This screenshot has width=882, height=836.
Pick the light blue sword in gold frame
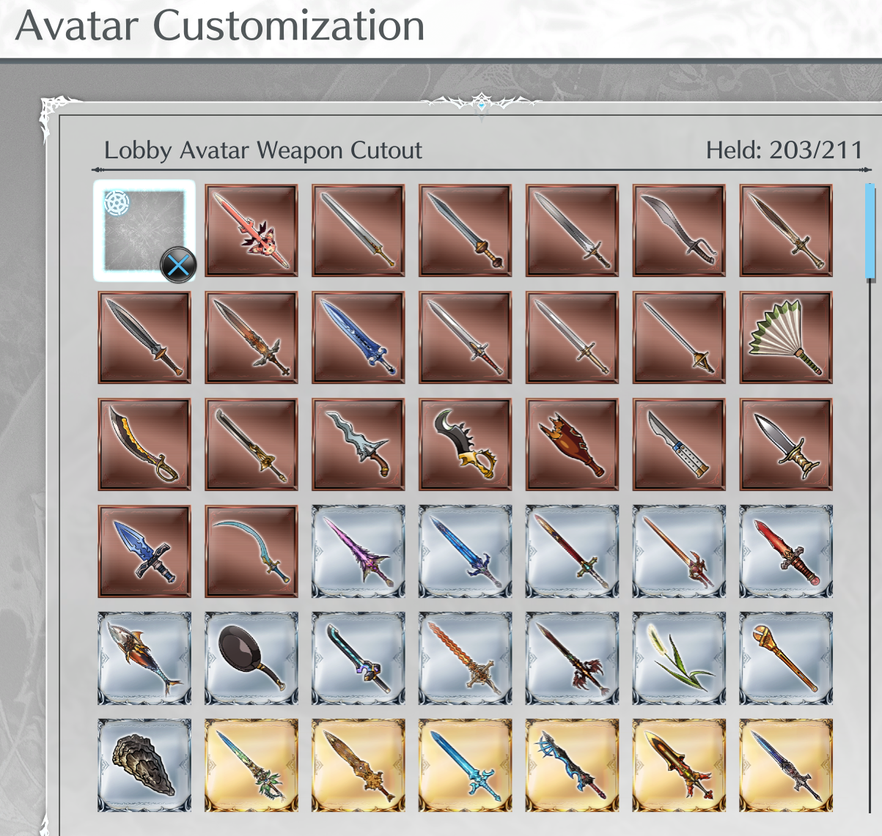coord(466,765)
